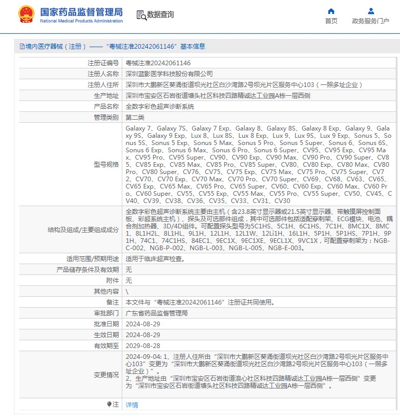The image size is (400, 419).
Task: Select registrant name 深圳蓝影医学科技股份有限公司
Action: click(169, 74)
